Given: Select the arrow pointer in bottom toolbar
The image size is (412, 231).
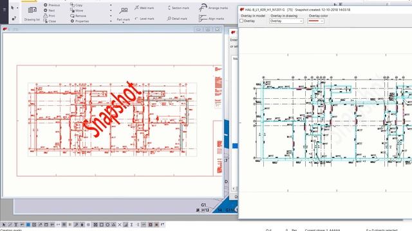Looking at the screenshot, I should tap(4, 225).
